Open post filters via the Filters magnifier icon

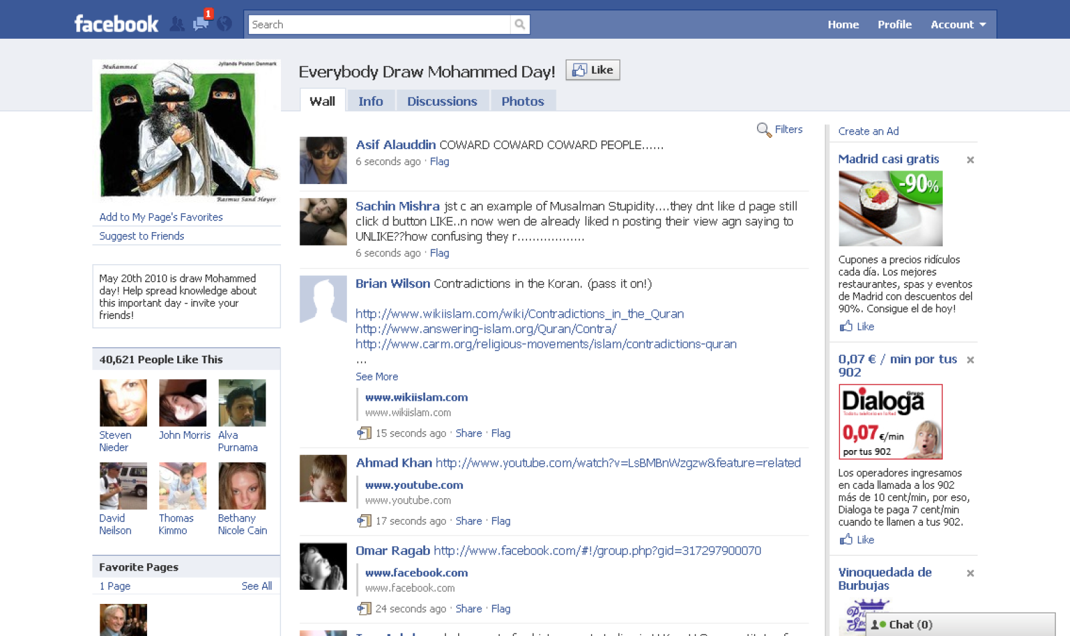[764, 130]
